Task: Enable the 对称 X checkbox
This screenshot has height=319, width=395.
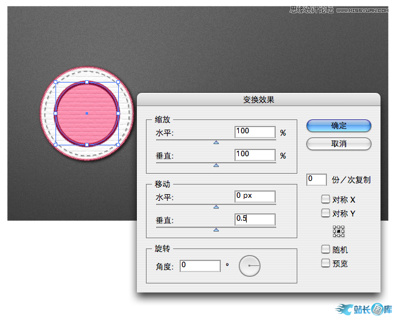Action: pos(326,199)
